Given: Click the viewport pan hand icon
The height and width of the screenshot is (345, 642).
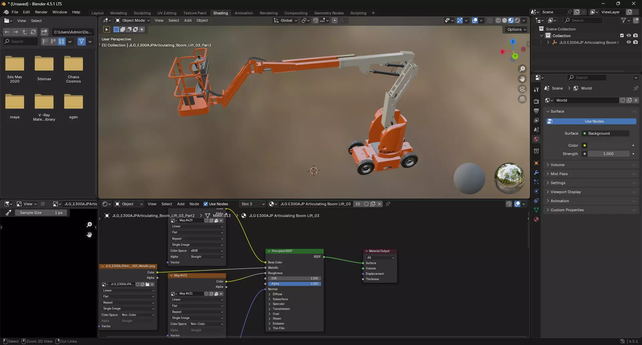Looking at the screenshot, I should pyautogui.click(x=522, y=79).
